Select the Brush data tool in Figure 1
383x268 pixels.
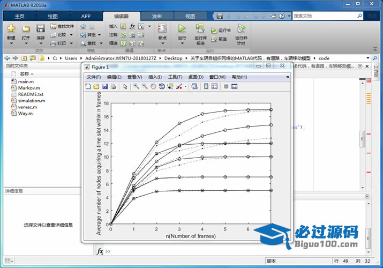tap(179, 86)
